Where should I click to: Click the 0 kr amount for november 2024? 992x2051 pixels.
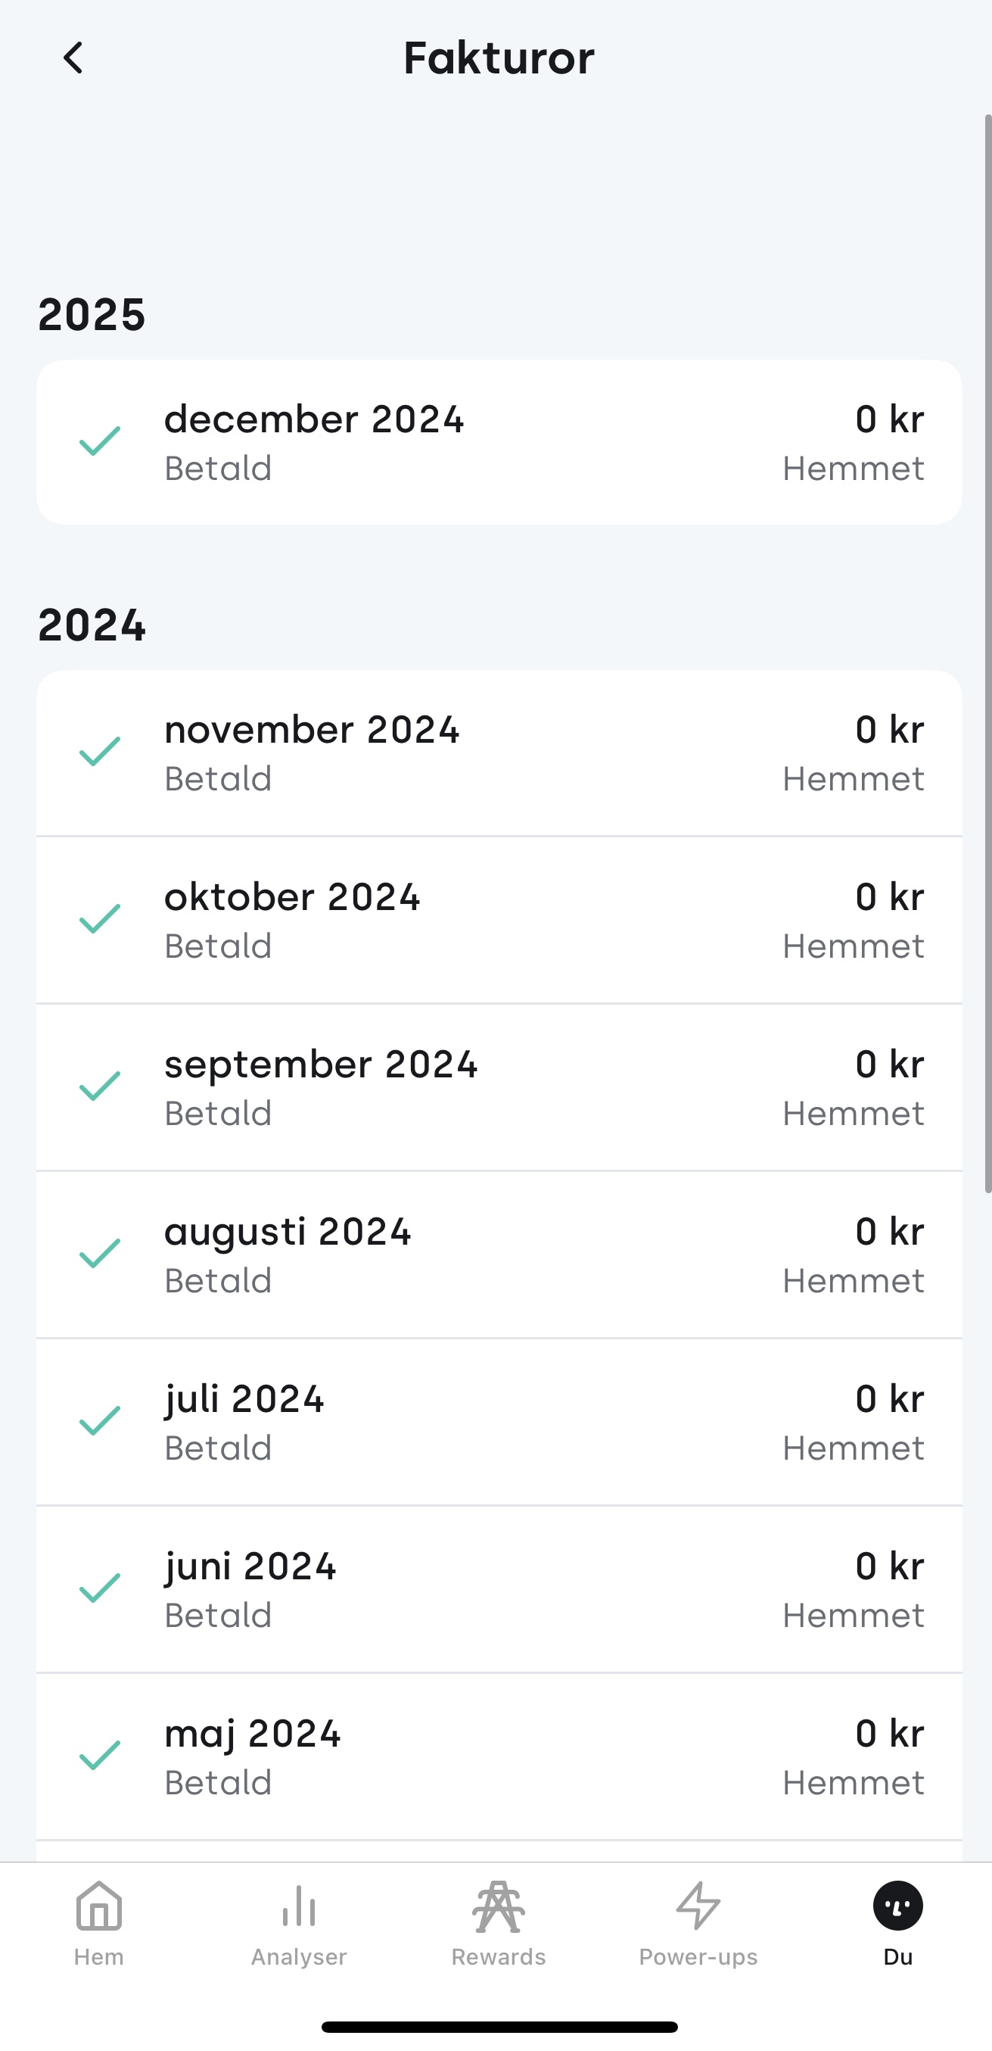pos(889,729)
